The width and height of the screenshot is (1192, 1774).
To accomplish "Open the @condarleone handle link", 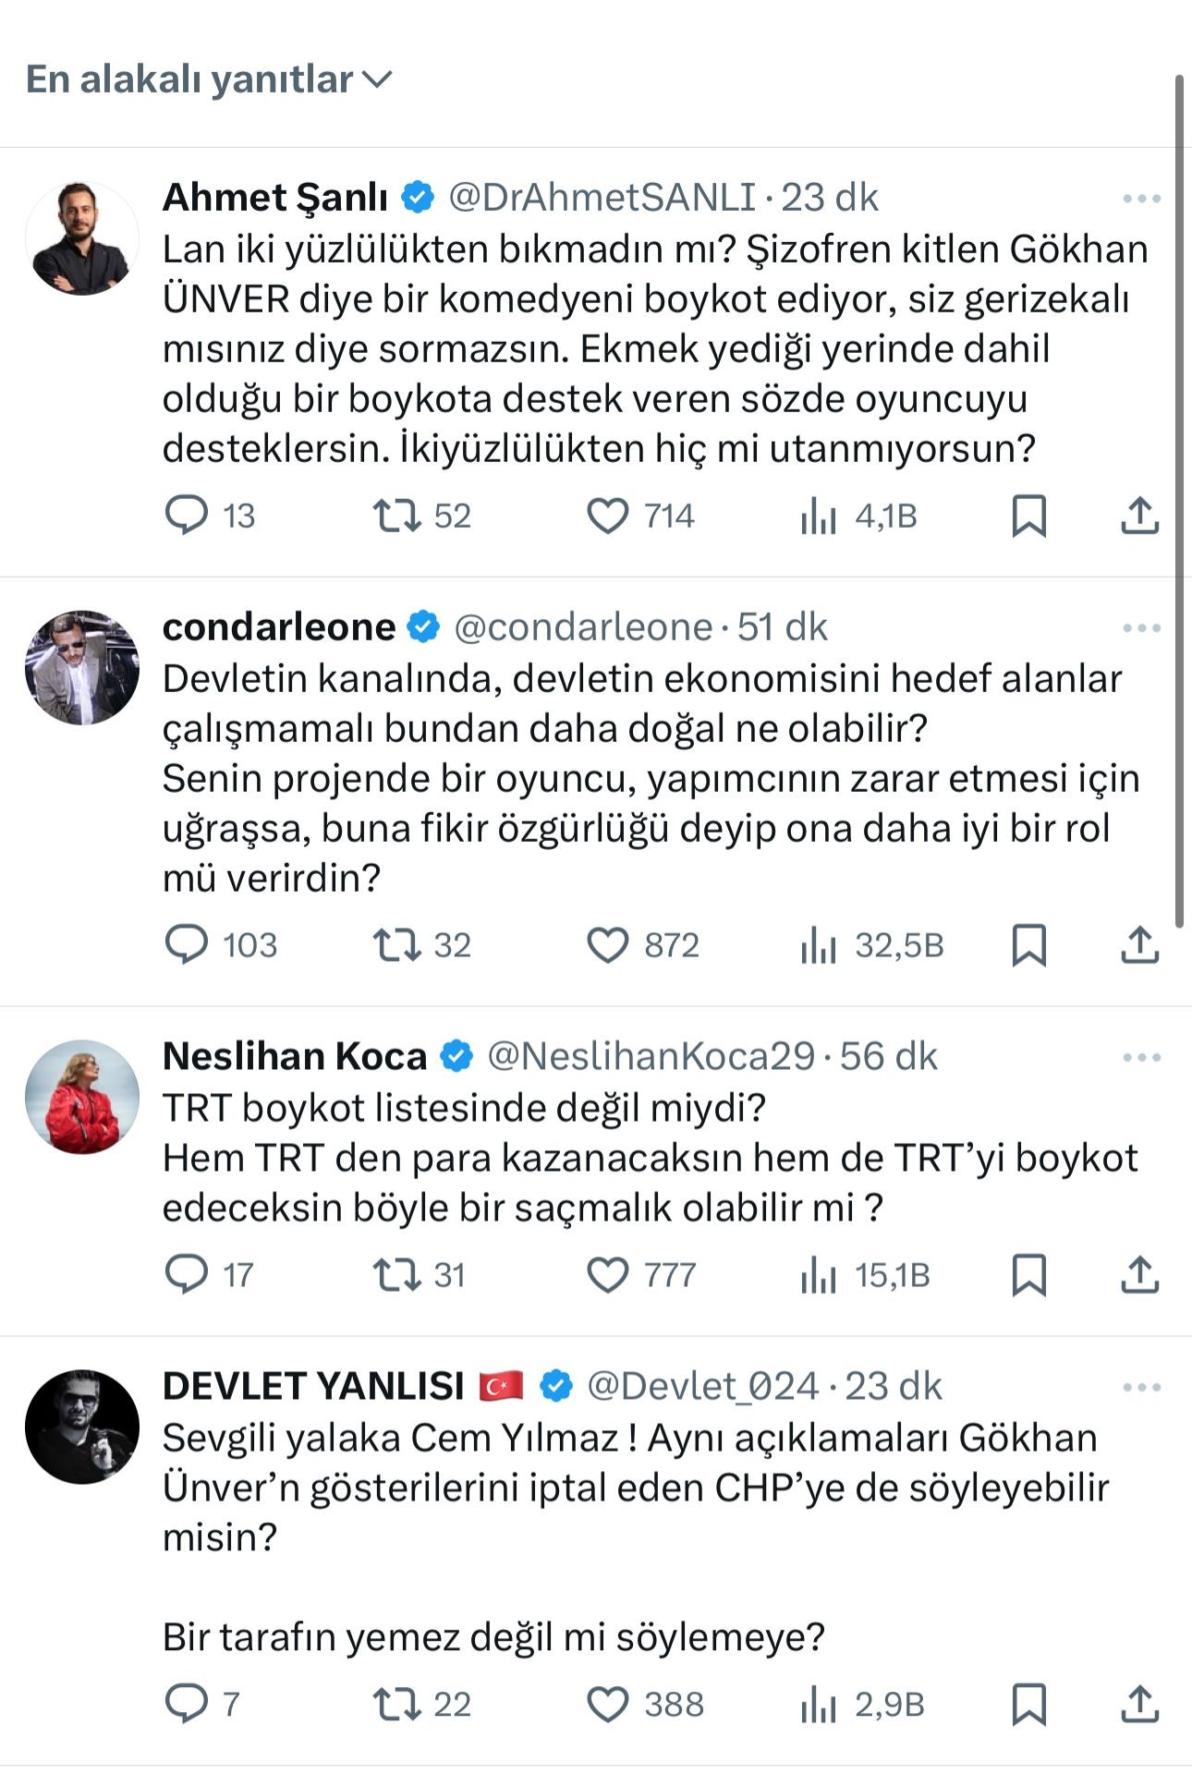I will point(583,627).
